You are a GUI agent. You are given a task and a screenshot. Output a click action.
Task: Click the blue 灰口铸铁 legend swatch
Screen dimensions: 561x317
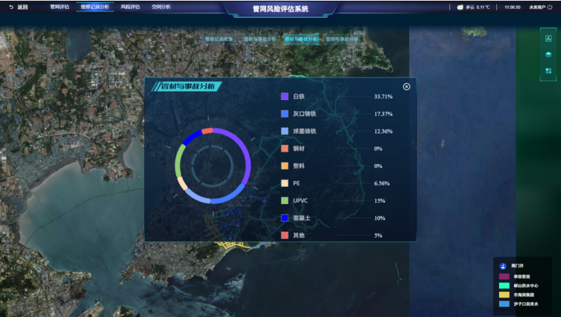click(x=285, y=114)
